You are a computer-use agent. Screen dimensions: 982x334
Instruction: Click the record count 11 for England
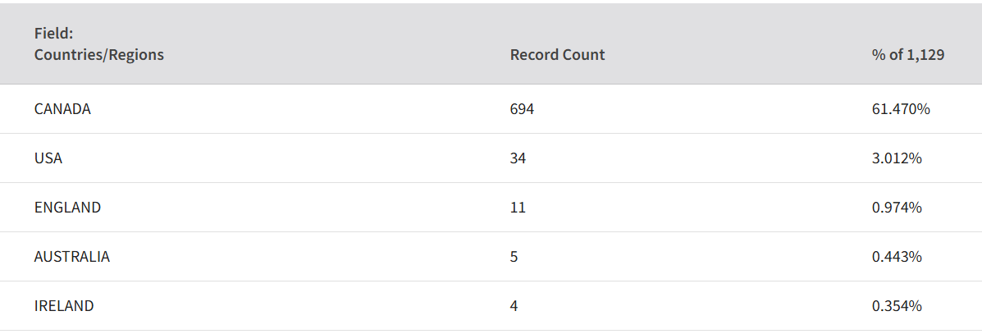(x=518, y=208)
